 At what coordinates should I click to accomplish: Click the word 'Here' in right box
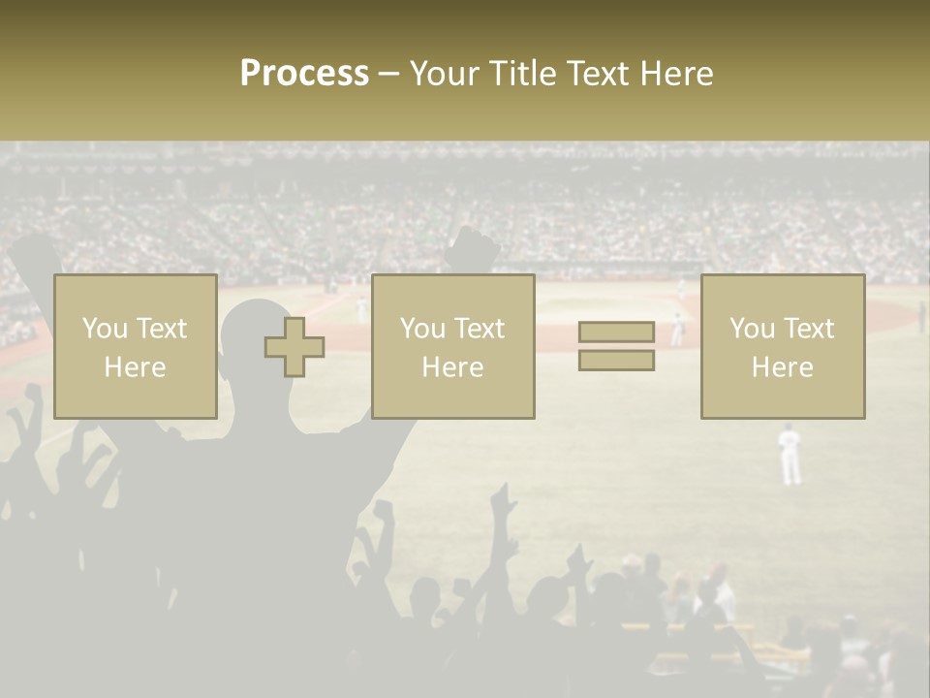783,367
